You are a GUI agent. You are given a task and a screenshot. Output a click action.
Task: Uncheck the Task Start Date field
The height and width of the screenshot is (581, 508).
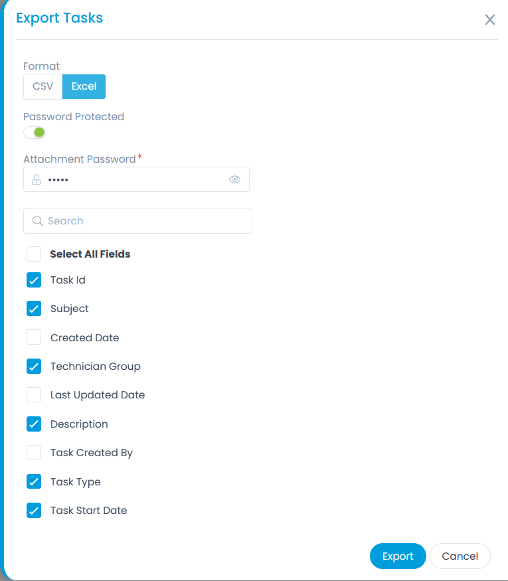(34, 511)
